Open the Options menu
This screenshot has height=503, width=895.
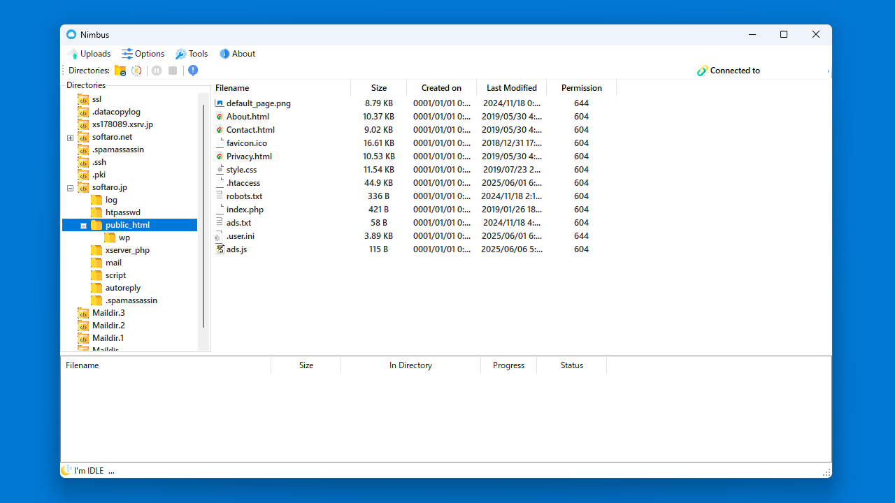[x=143, y=54]
